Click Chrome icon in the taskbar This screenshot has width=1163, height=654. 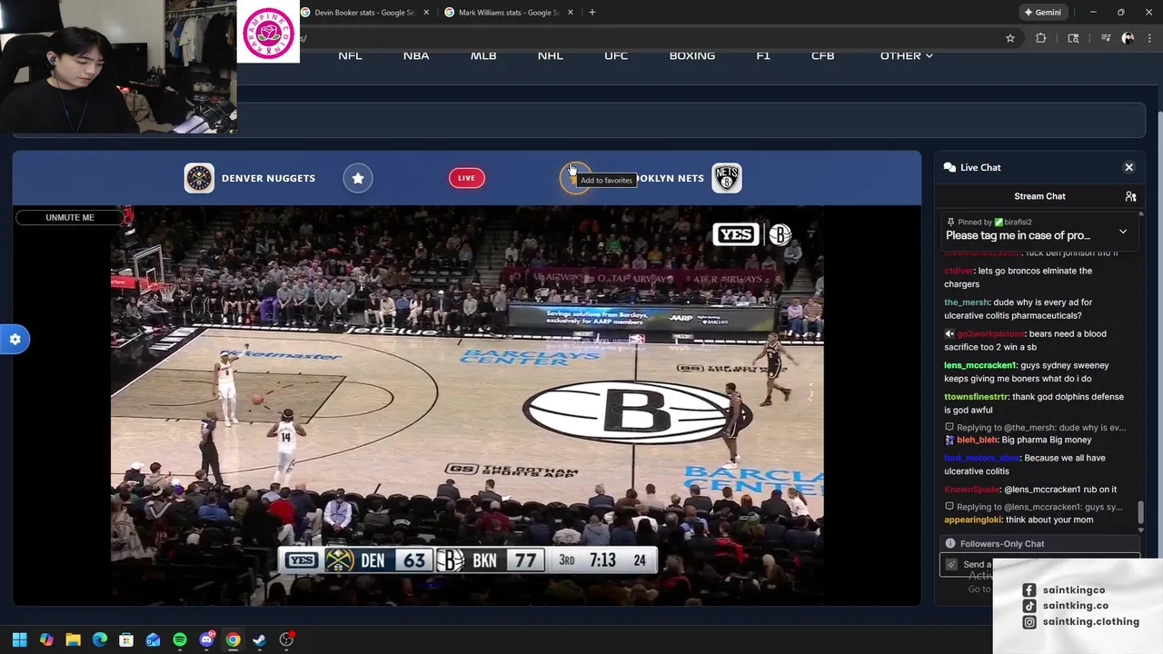click(233, 639)
